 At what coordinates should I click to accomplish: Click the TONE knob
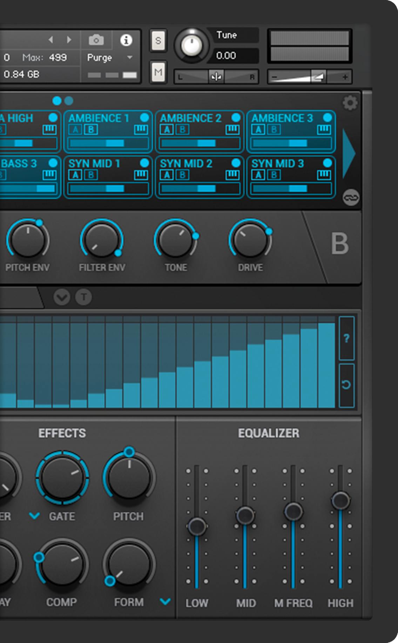click(x=176, y=240)
